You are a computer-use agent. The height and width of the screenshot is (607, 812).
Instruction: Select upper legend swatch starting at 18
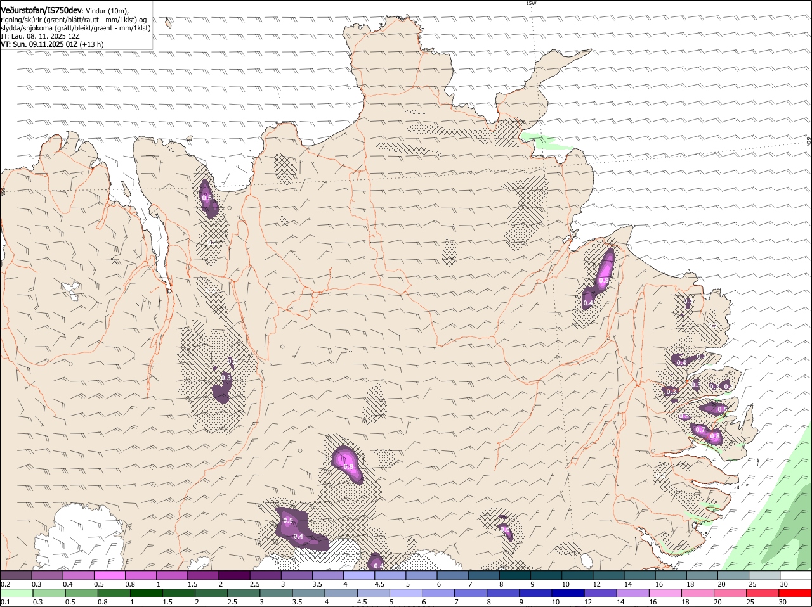coord(702,575)
